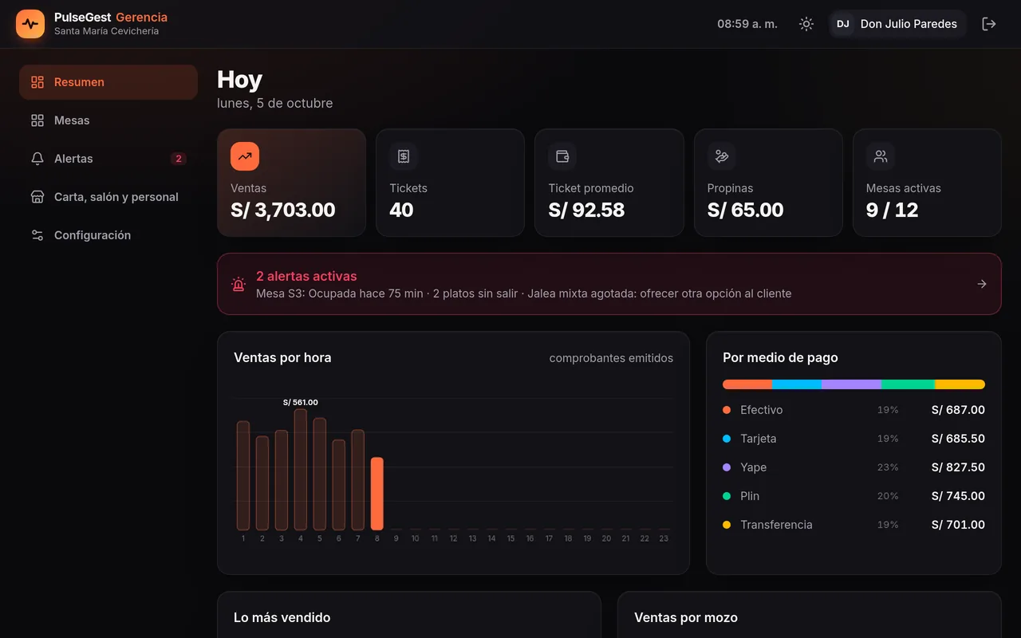Screen dimensions: 1021x638
Task: Toggle the light/dark theme sun icon
Action: point(806,24)
